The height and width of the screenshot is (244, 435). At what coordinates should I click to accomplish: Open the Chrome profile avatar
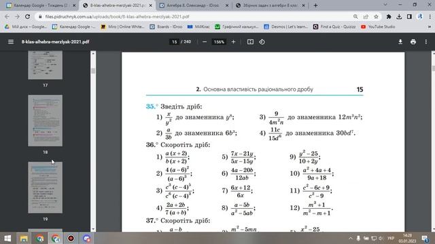coord(420,16)
